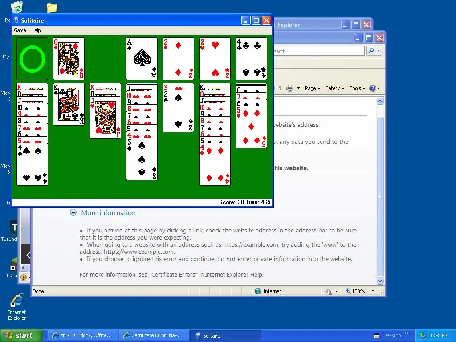Click the folder icon on the desktop
Image resolution: width=456 pixels, height=342 pixels.
[52, 8]
